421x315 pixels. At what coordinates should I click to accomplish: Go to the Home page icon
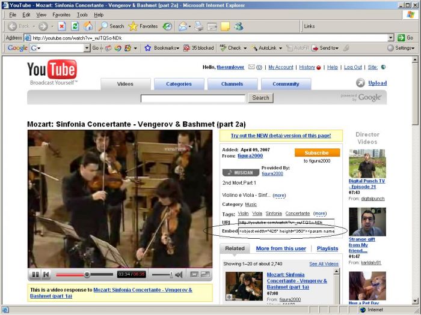[88, 26]
